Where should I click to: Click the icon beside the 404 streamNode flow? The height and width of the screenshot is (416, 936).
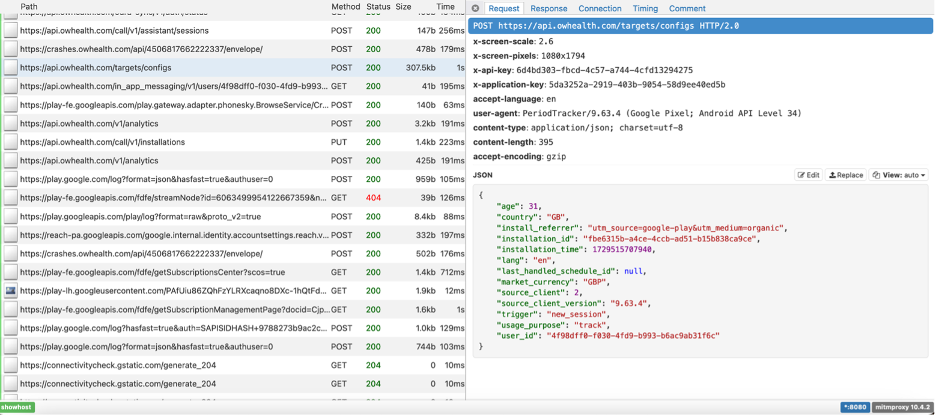click(10, 198)
